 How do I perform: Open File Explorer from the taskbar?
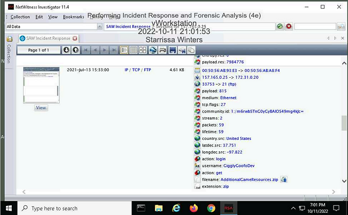159,209
